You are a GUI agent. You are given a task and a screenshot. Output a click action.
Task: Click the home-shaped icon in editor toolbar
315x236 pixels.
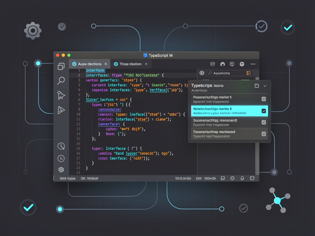[x=222, y=64]
